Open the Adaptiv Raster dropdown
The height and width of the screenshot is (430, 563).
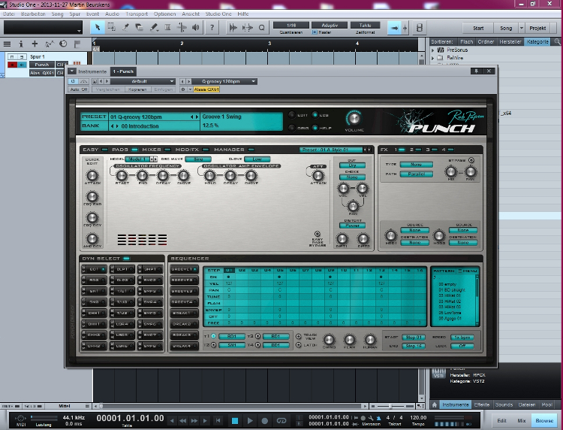click(330, 25)
